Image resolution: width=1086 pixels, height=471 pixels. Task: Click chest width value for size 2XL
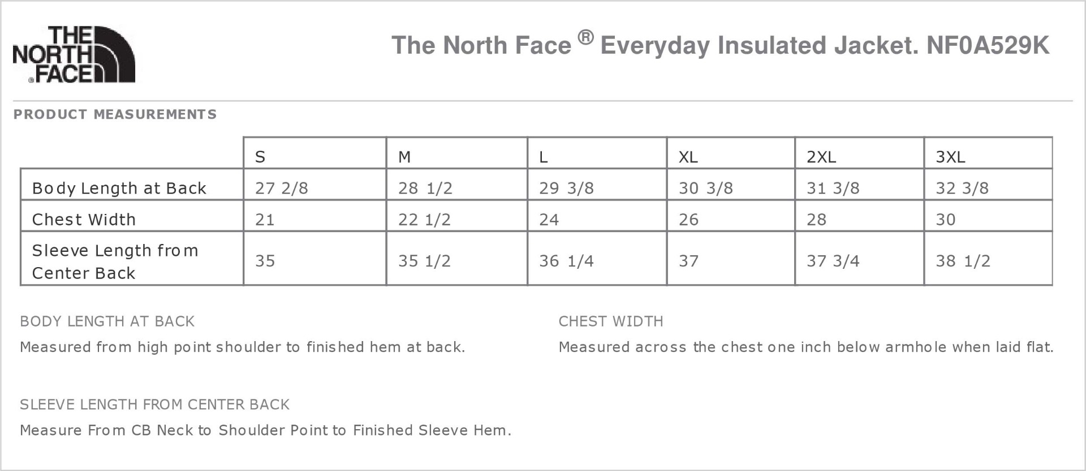coord(816,219)
